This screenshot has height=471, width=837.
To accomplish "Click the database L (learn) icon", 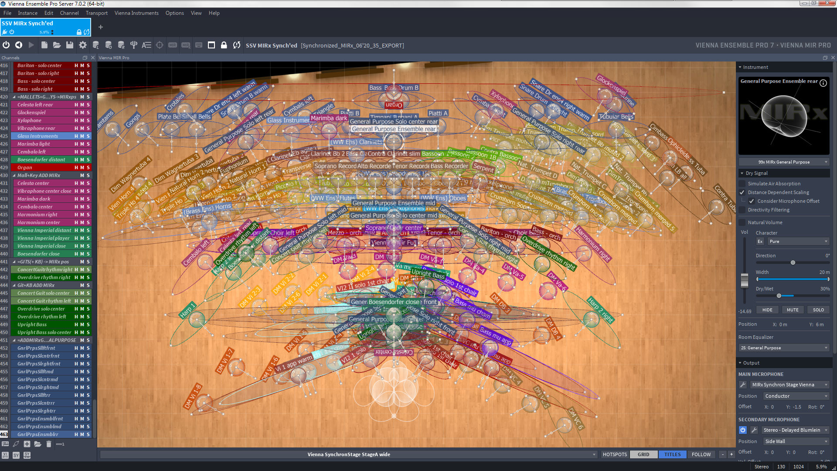I will 96,45.
